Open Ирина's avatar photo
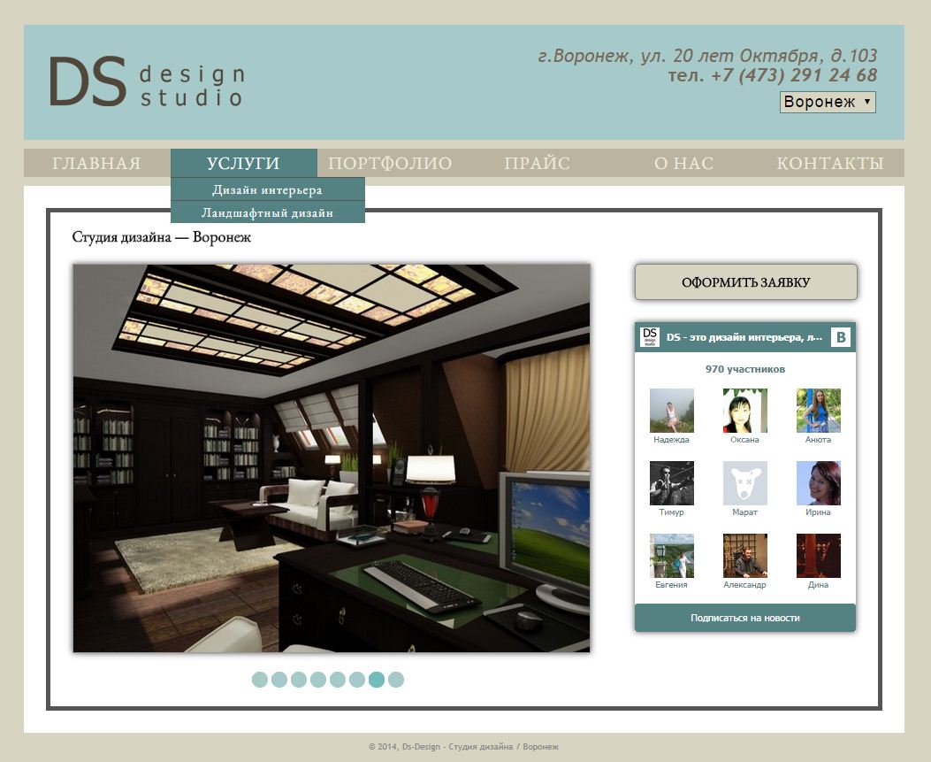Viewport: 931px width, 762px height. pos(818,482)
